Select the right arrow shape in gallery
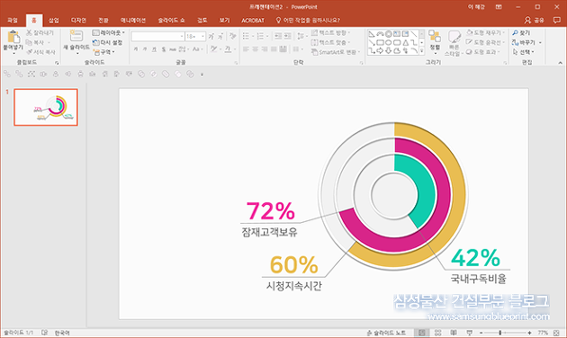Screen dimensions: 567x338 coord(380,51)
